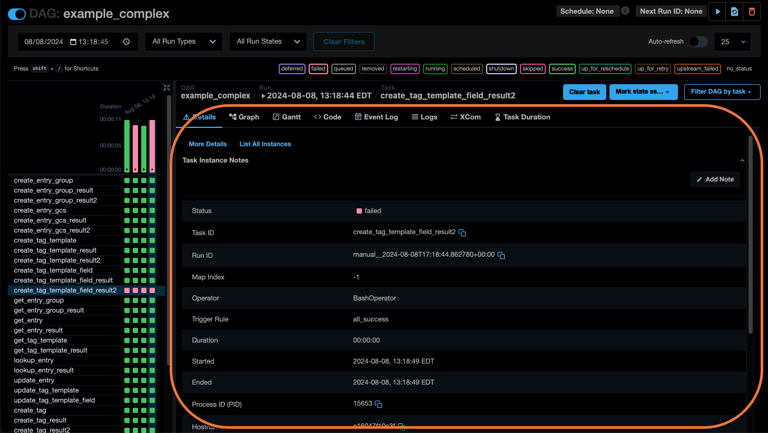Open the All Run Types dropdown
Image resolution: width=768 pixels, height=433 pixels.
[183, 41]
